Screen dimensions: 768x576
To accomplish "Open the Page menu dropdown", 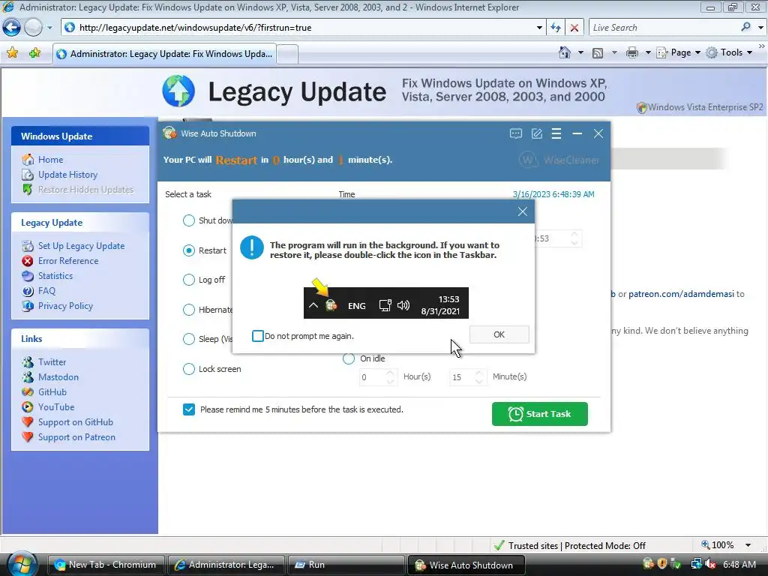I will pos(678,52).
